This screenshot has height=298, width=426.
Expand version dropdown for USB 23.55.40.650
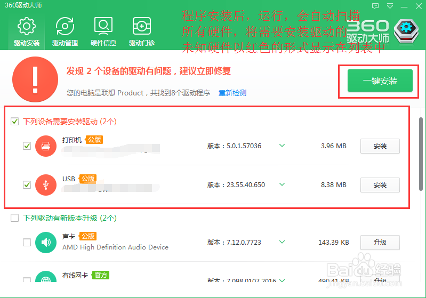click(x=282, y=184)
